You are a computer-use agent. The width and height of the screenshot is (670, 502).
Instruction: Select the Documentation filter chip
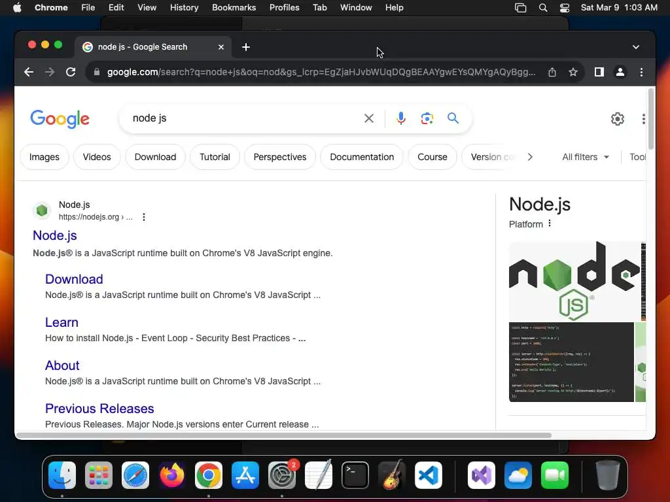tap(362, 157)
